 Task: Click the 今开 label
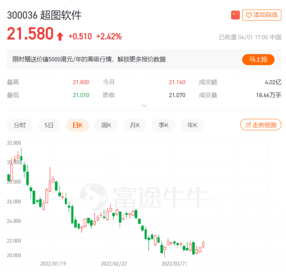click(x=109, y=82)
